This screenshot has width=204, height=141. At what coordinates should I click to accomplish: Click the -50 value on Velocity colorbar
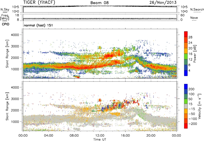192,114
